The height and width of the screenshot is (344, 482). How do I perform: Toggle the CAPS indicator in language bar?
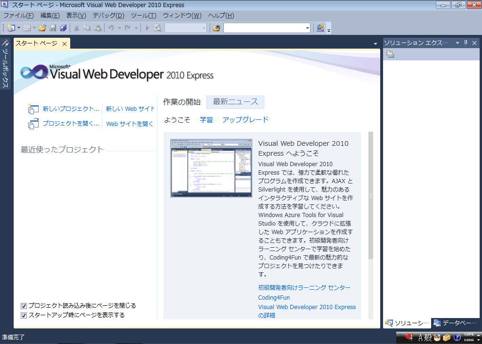click(469, 335)
